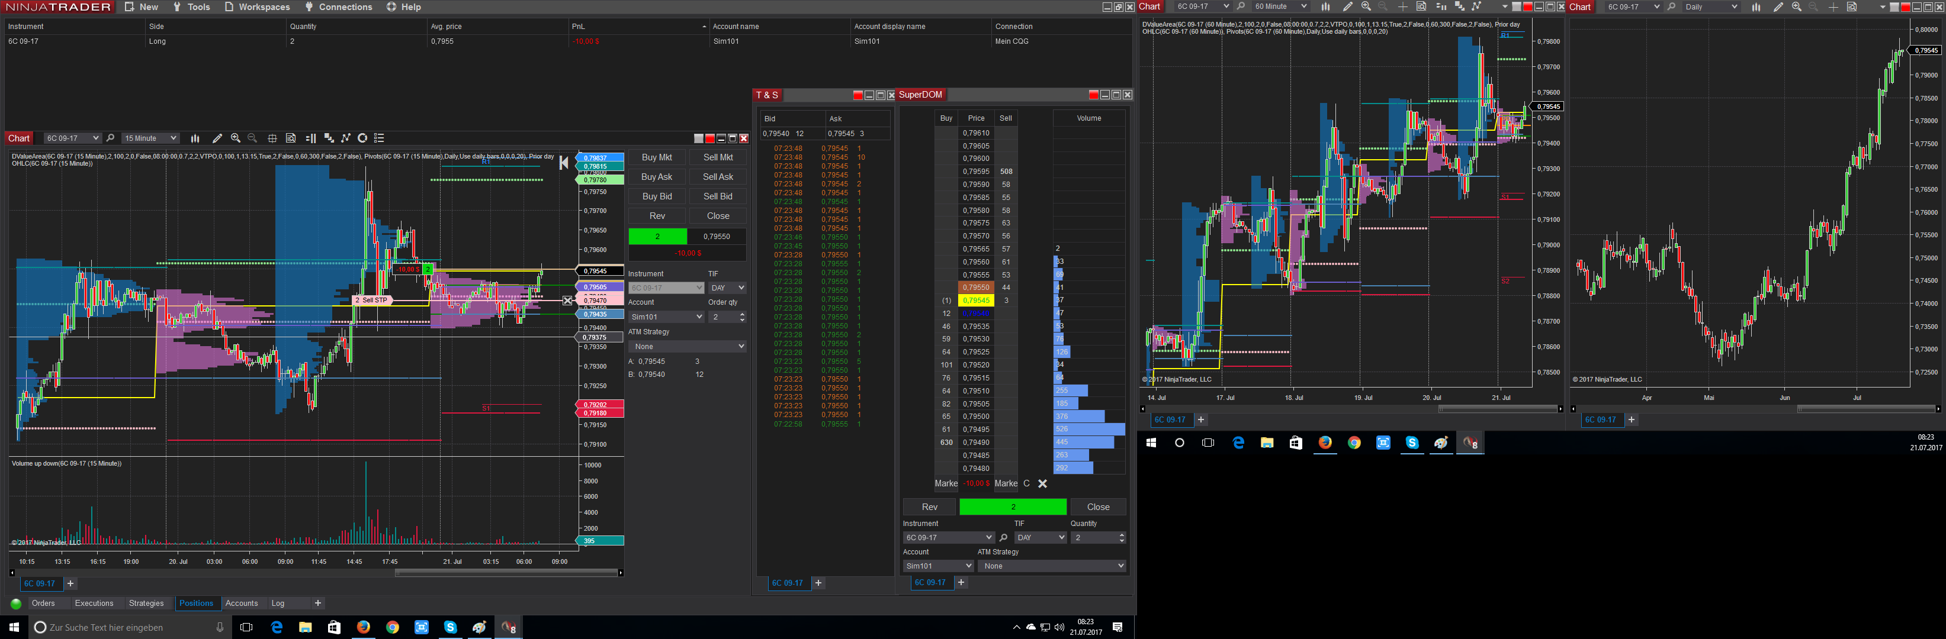
Task: Jump to latest bar arrow in 15 Minute chart
Action: click(564, 163)
